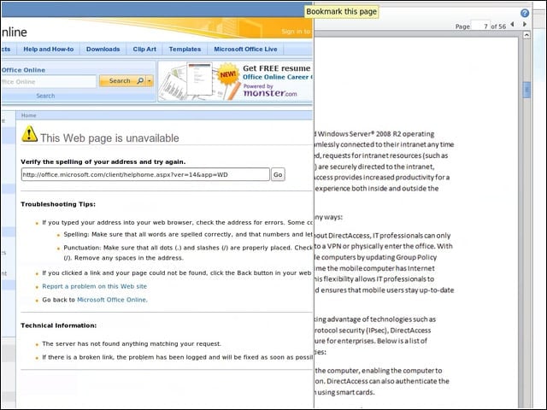The image size is (547, 410).
Task: Click the monster.com logo
Action: 270,93
